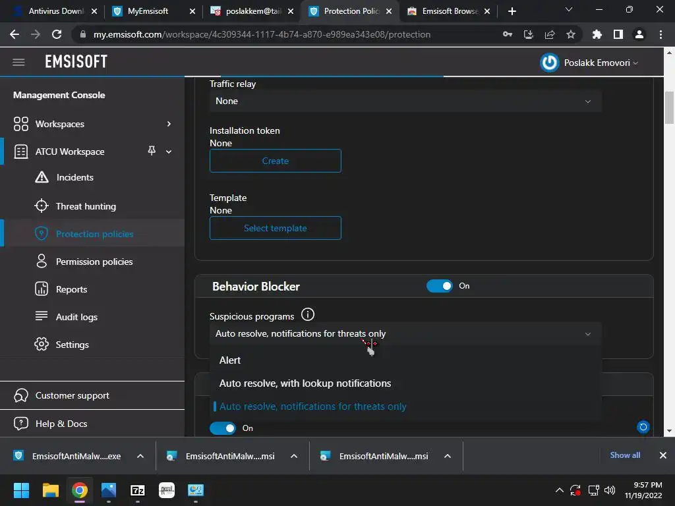Toggle the Behavior Blocker switch off
Viewport: 675px width, 506px height.
pyautogui.click(x=440, y=286)
